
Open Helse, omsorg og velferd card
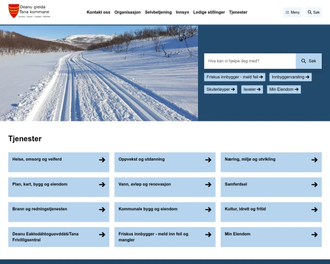pos(59,162)
